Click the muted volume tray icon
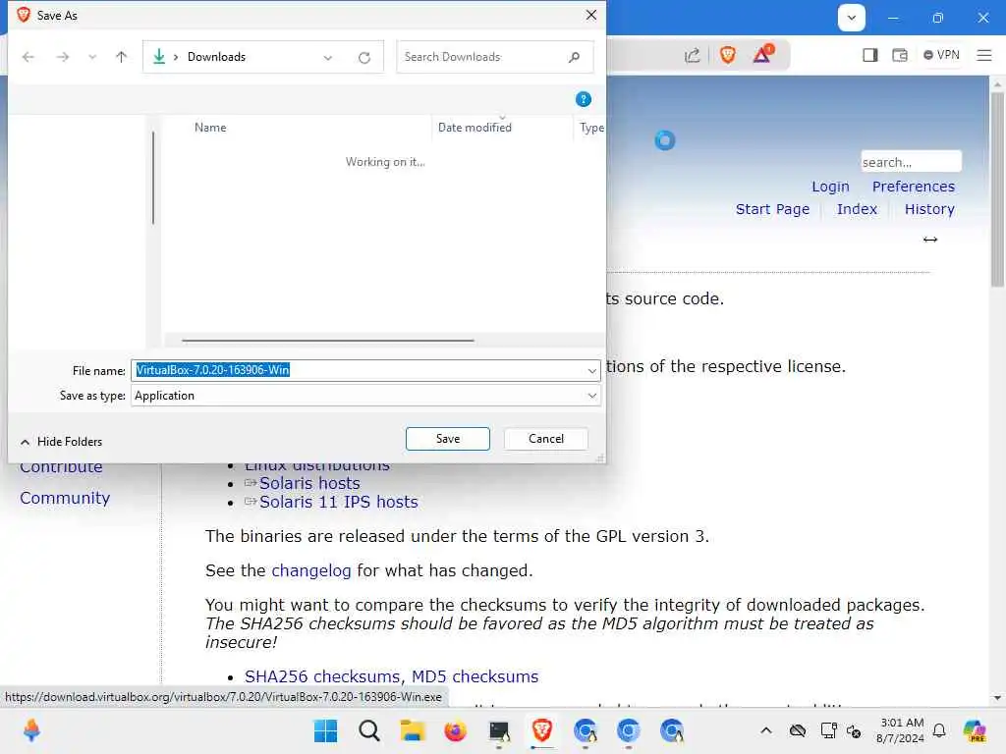 click(x=854, y=730)
